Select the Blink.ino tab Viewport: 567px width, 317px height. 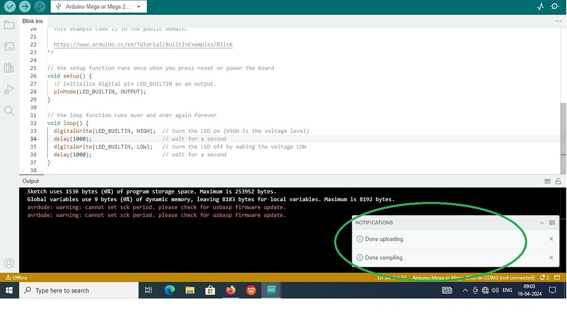[32, 21]
